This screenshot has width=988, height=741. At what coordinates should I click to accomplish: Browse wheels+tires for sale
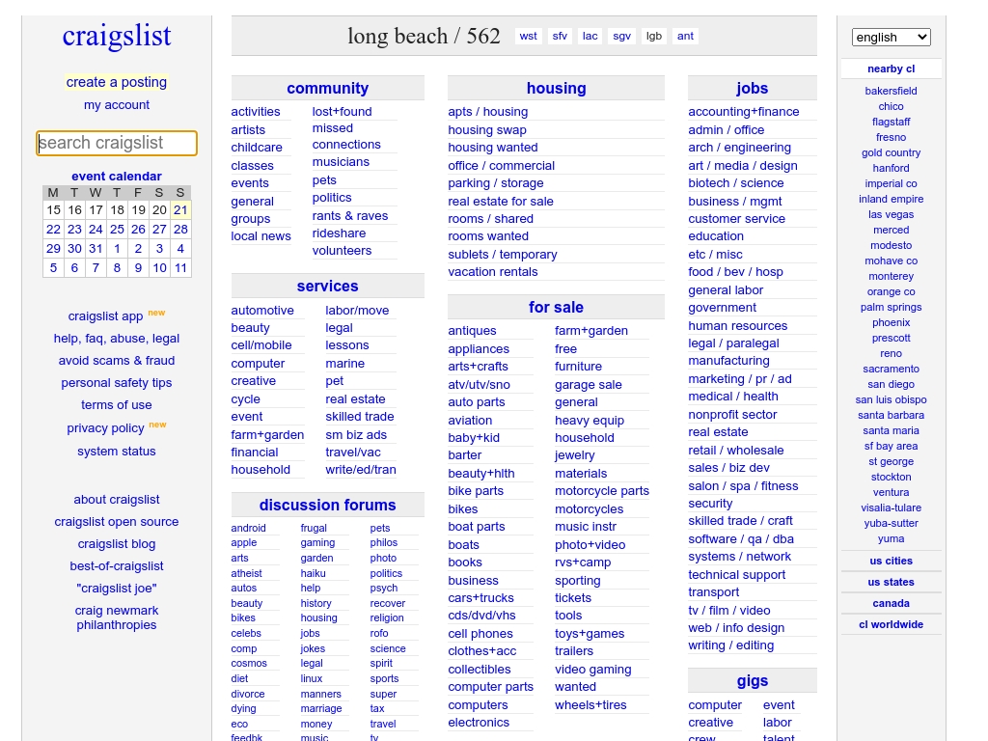[x=590, y=705]
